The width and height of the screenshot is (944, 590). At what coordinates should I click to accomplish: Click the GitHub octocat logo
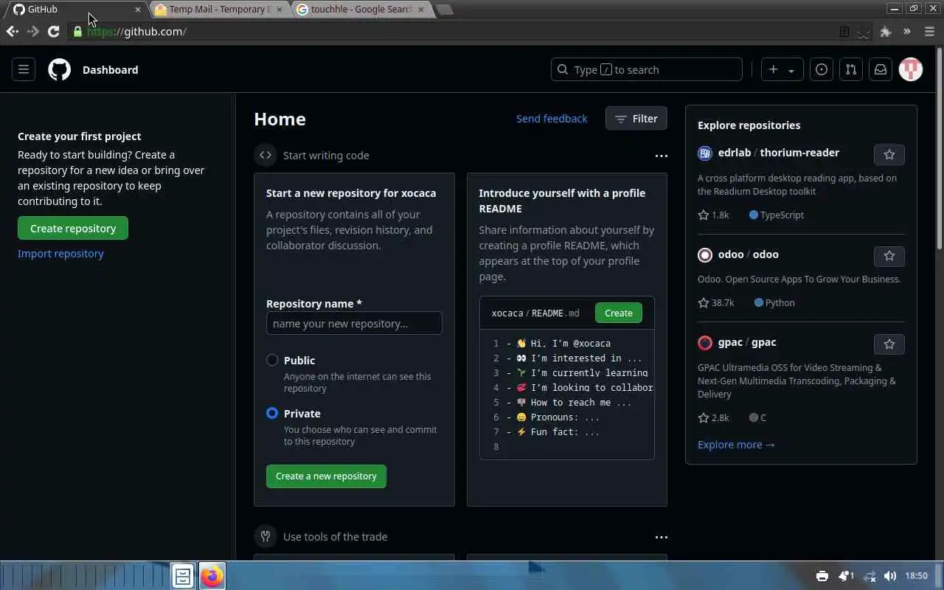(x=60, y=69)
